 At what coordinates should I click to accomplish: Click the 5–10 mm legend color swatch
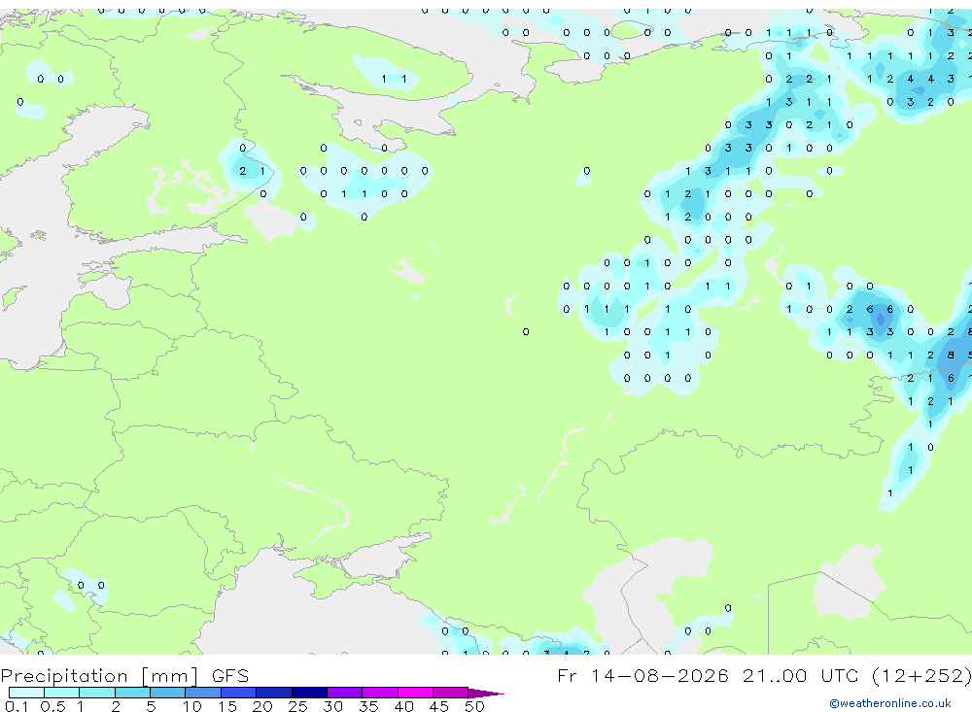click(x=168, y=693)
